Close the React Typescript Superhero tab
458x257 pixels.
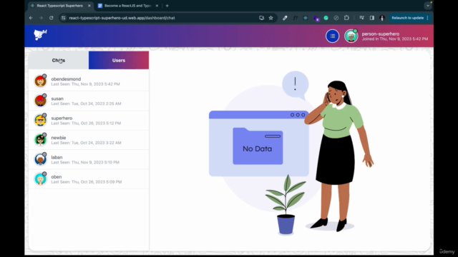[x=89, y=6]
